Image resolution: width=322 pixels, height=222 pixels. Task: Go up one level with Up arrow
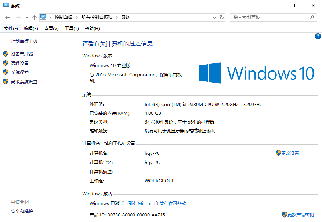(x=35, y=18)
